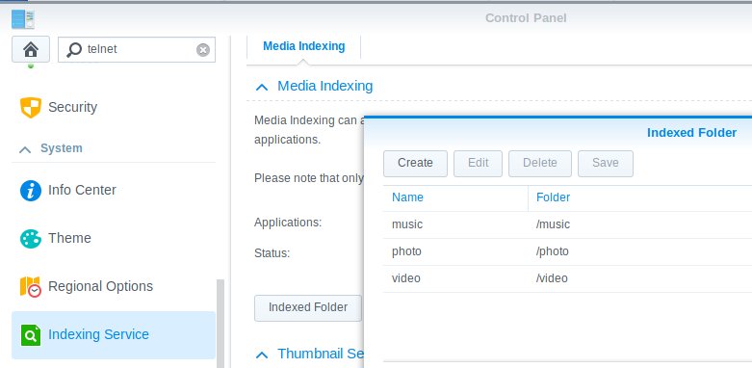Select the music row name

[407, 224]
